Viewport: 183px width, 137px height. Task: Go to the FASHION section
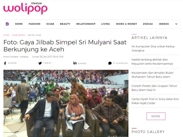tap(35, 24)
